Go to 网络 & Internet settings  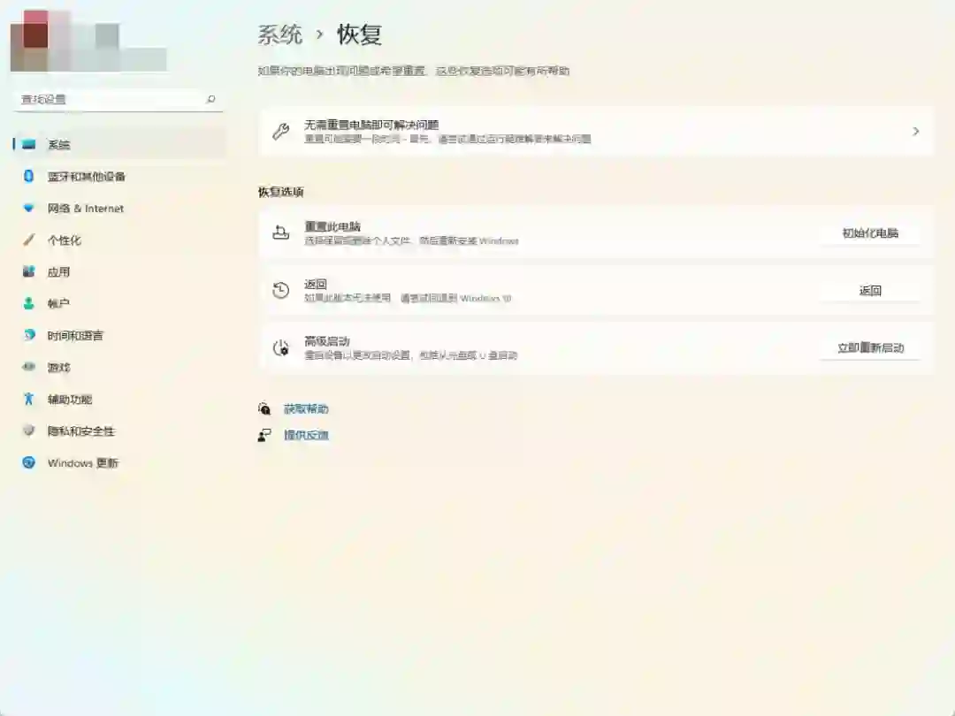(118, 209)
